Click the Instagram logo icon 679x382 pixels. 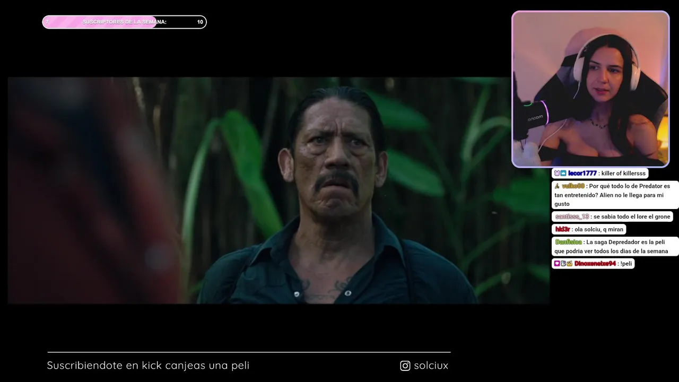[x=405, y=366]
